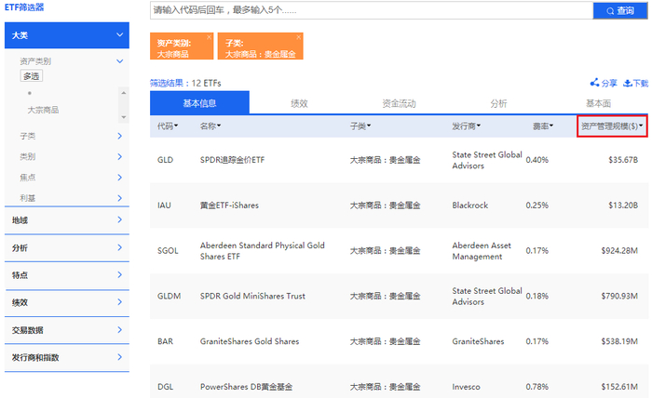652x398 pixels.
Task: Collapse the 大类 sidebar section
Action: click(x=67, y=35)
